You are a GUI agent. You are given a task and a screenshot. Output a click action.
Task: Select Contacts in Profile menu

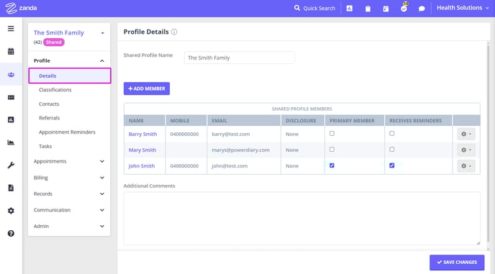49,104
